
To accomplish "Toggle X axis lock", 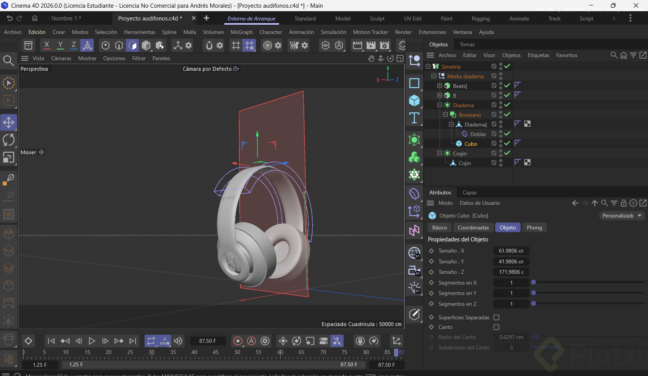I will point(47,46).
